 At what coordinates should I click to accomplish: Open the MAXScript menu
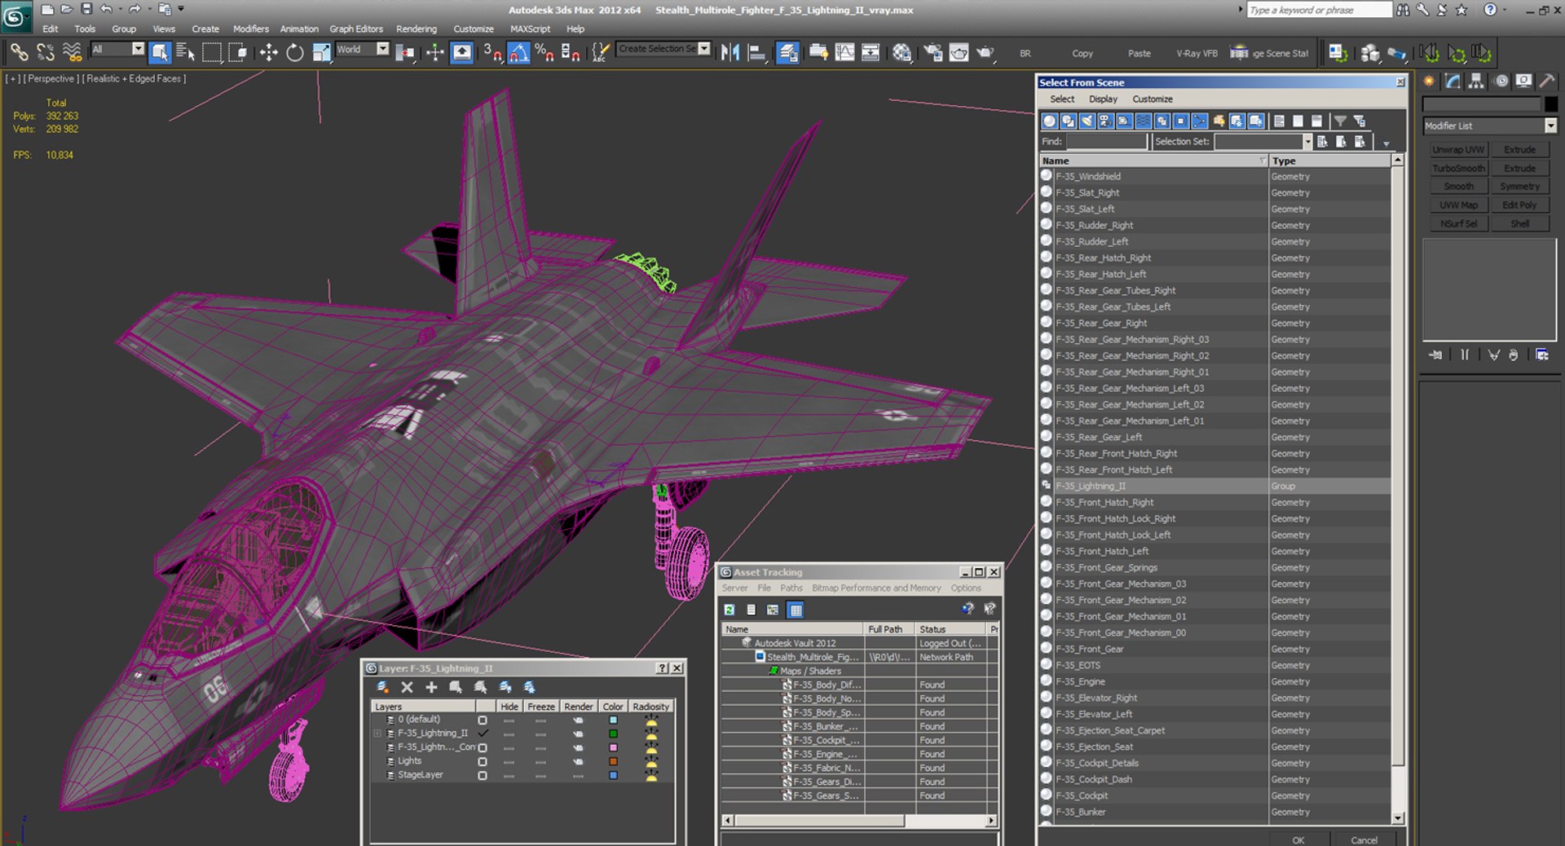[x=530, y=29]
